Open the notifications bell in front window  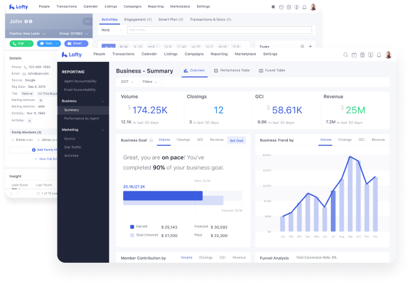[378, 55]
